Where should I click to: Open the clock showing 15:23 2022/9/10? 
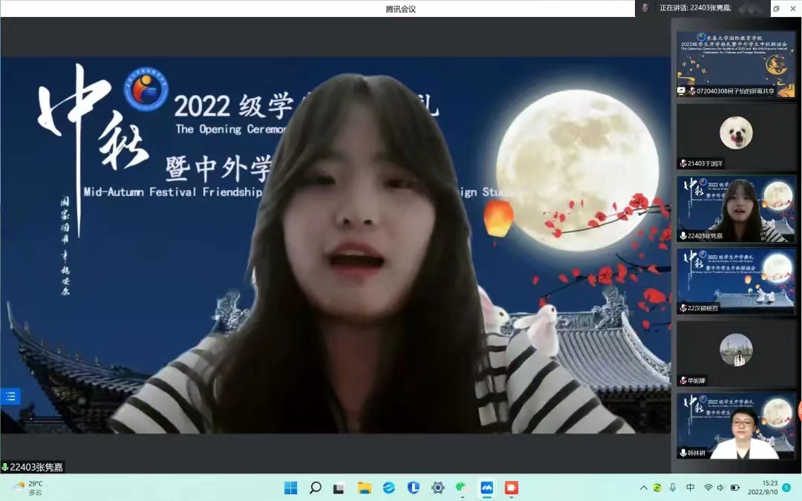tap(763, 488)
